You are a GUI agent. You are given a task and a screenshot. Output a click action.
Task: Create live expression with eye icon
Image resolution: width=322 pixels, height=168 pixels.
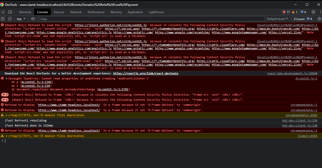[33, 19]
